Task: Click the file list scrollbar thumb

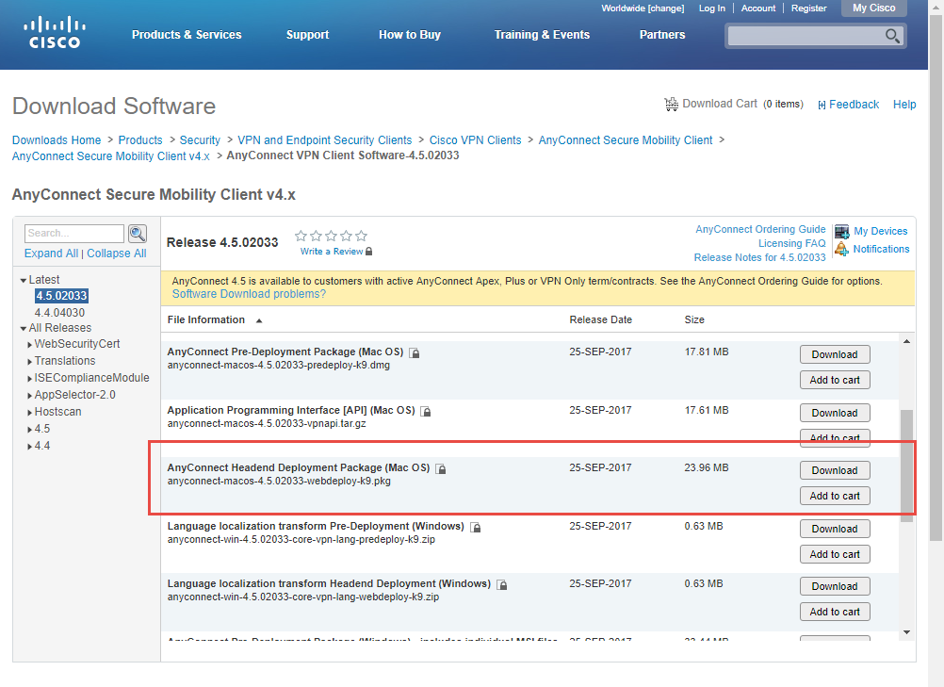Action: point(906,466)
